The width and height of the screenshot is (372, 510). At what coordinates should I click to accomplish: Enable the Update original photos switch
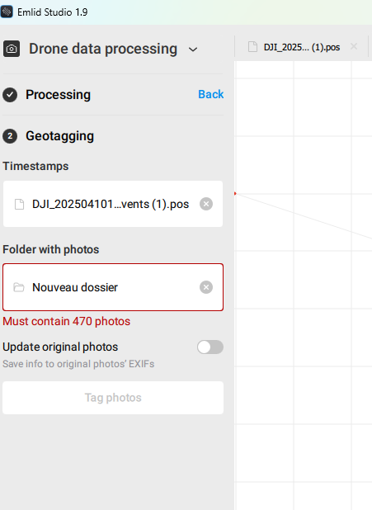coord(210,347)
